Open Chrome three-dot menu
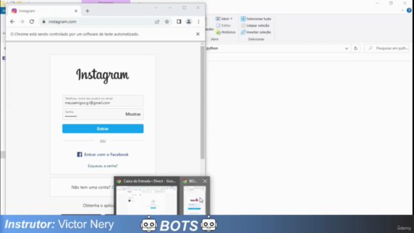This screenshot has width=414, height=233. [x=199, y=21]
